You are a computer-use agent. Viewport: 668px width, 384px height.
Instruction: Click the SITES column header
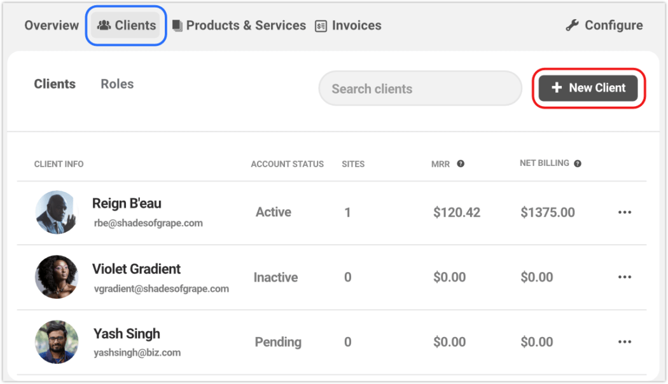(x=353, y=164)
